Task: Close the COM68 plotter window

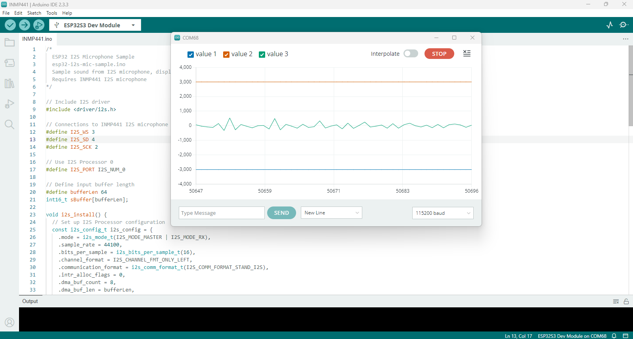Action: point(472,38)
